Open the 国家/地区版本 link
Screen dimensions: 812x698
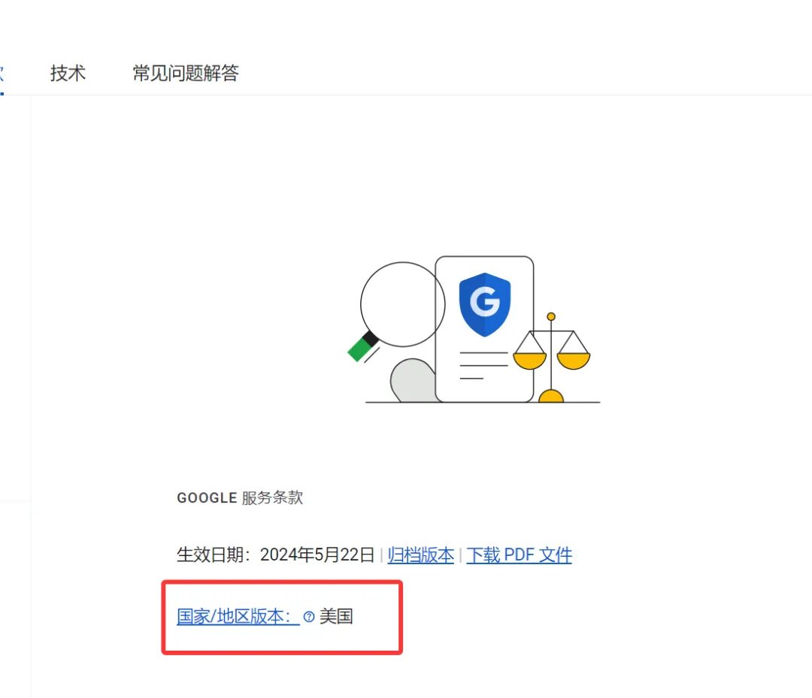pos(238,616)
